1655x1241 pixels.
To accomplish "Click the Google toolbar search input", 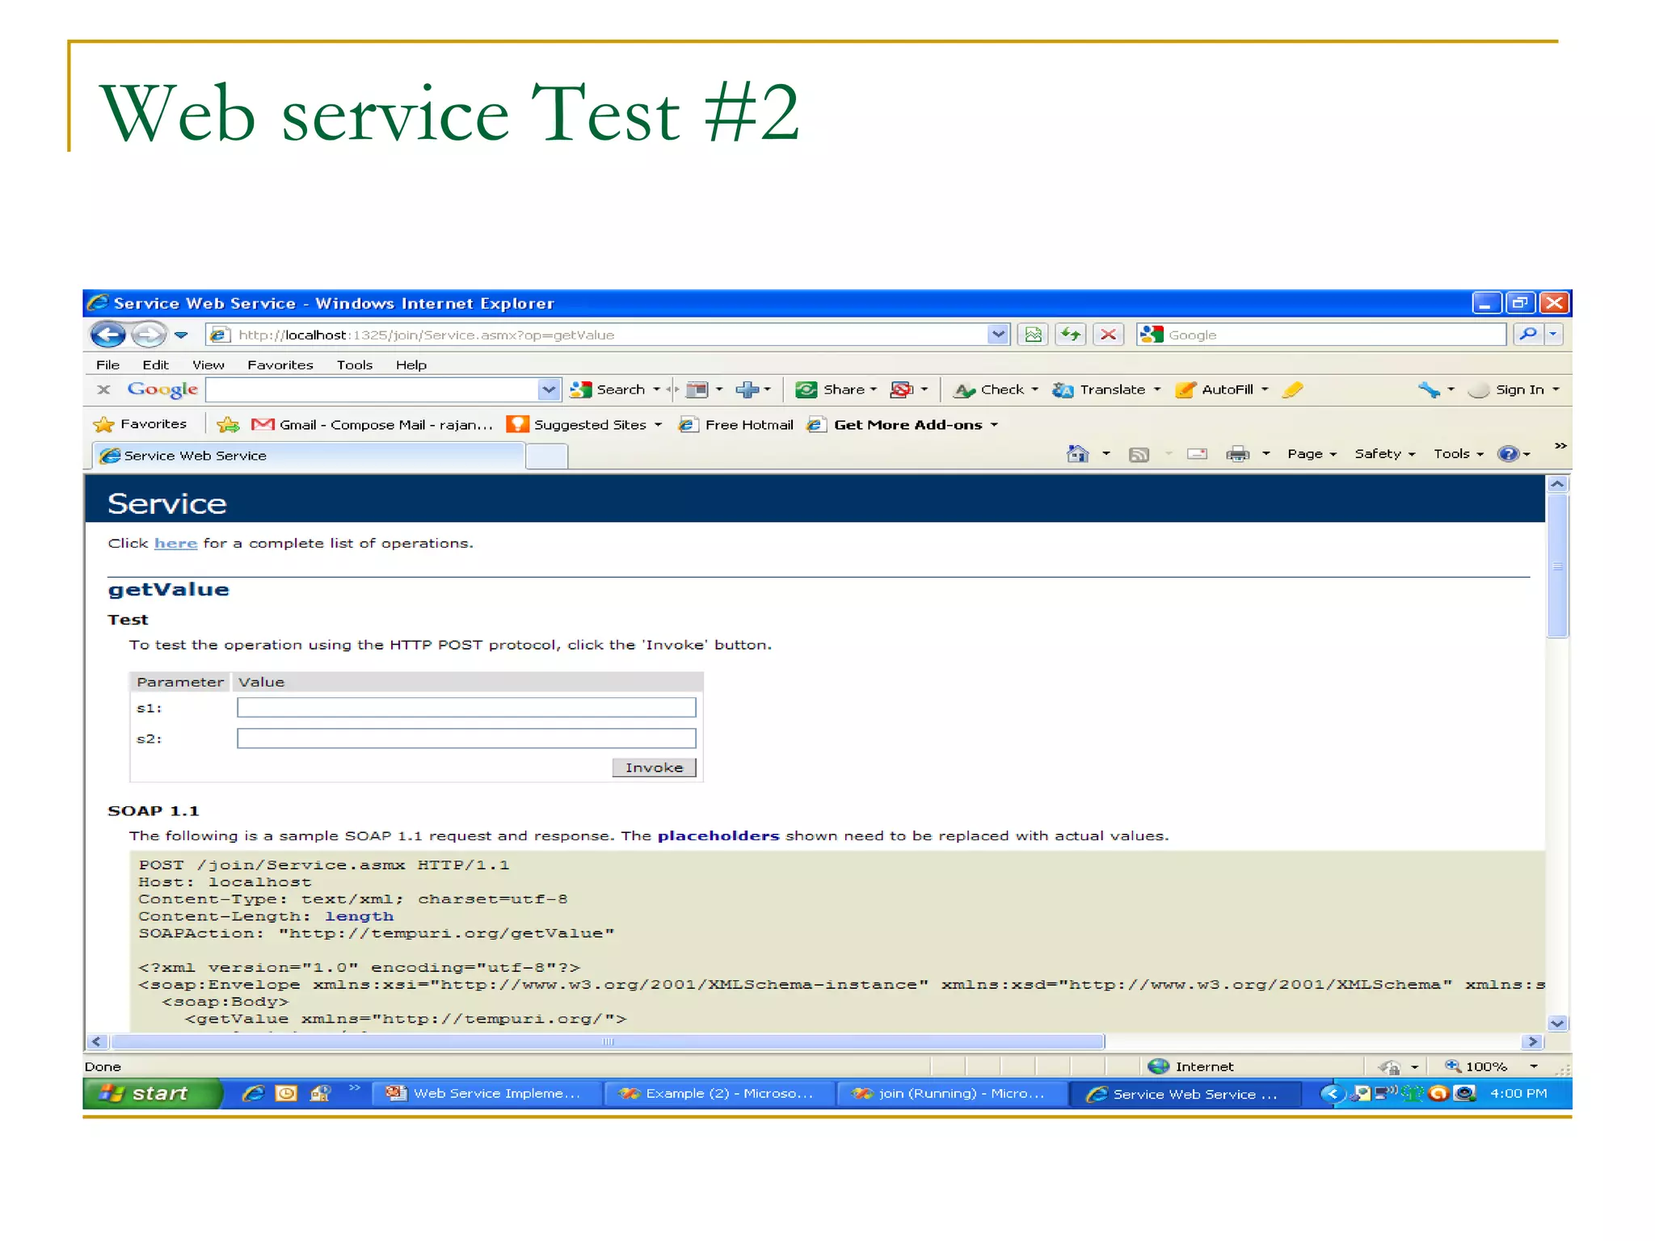I will pos(372,389).
